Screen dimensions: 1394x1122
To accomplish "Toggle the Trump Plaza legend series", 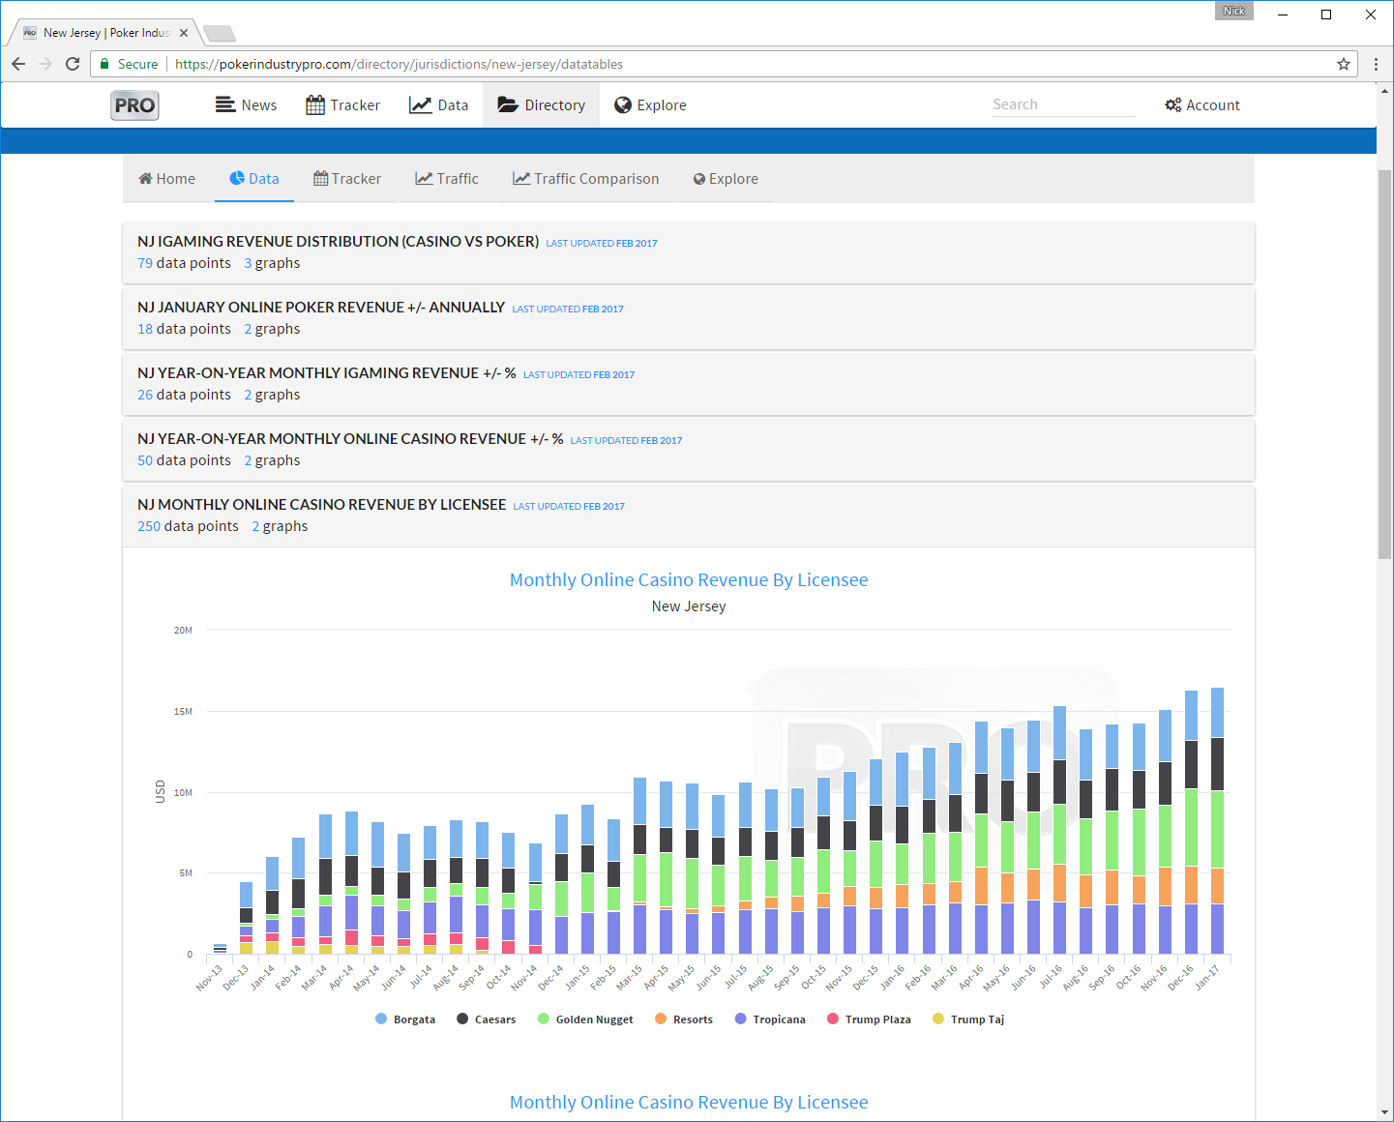I will (x=869, y=1019).
